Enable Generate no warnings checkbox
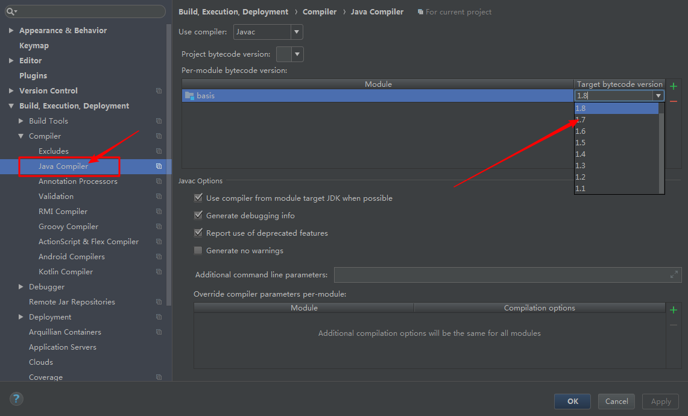This screenshot has width=688, height=416. coord(198,251)
